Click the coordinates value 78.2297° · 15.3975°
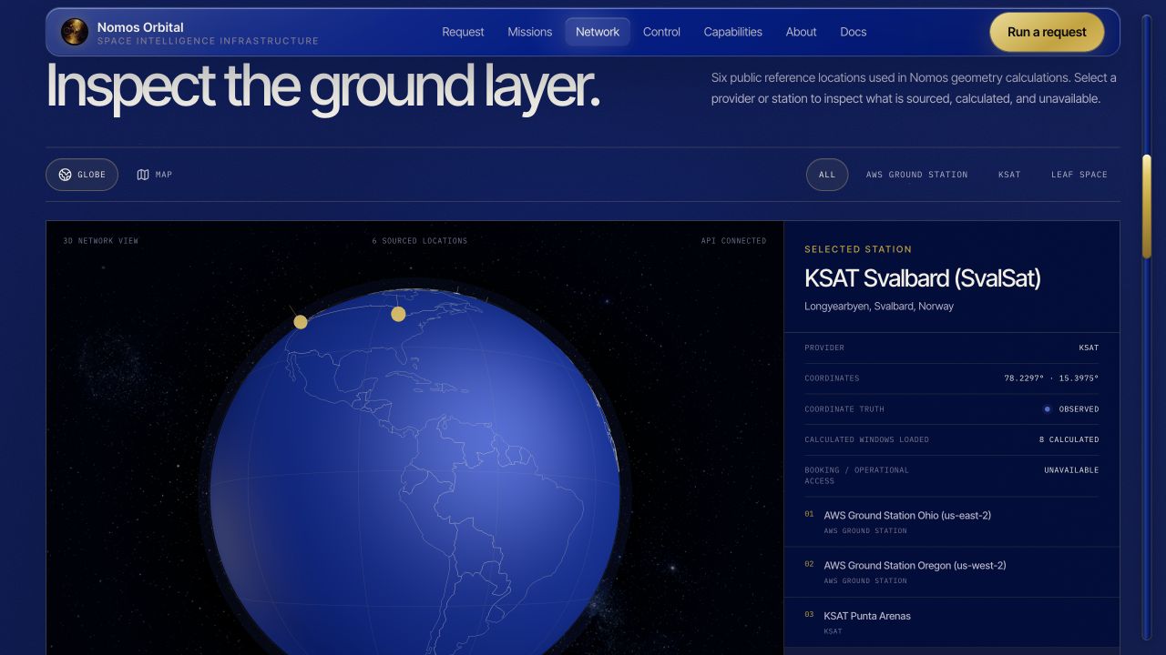 (1051, 378)
